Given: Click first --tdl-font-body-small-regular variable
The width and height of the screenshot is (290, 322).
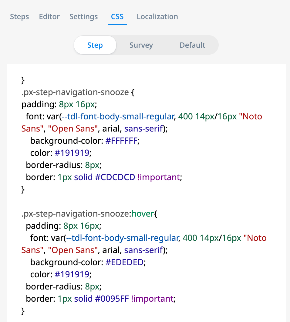Looking at the screenshot, I should point(118,116).
